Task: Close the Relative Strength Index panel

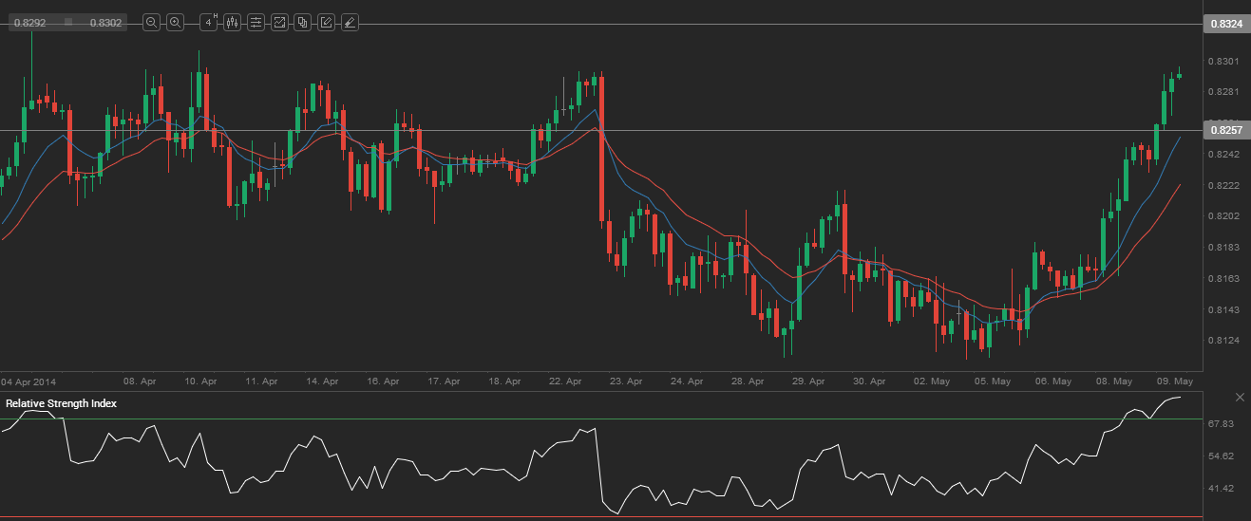Action: pyautogui.click(x=1240, y=396)
